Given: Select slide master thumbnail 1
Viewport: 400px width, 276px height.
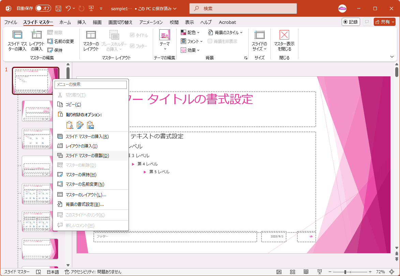Looking at the screenshot, I should [35, 81].
